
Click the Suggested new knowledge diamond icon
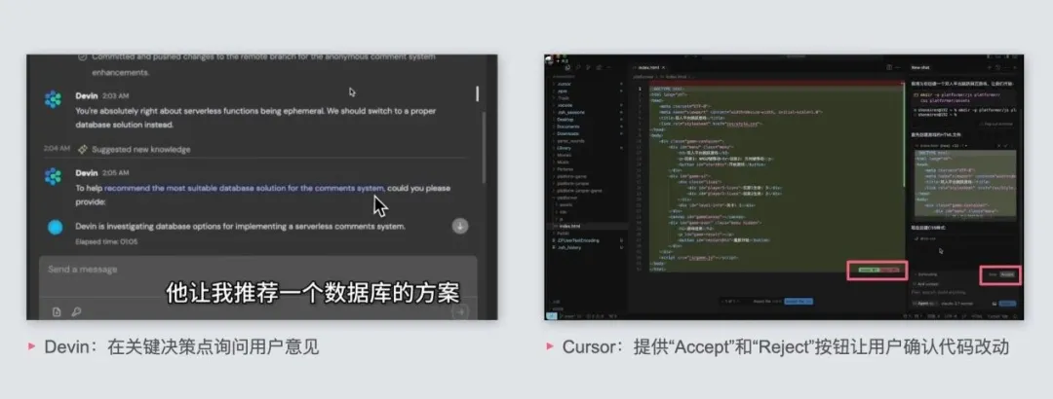tap(83, 149)
